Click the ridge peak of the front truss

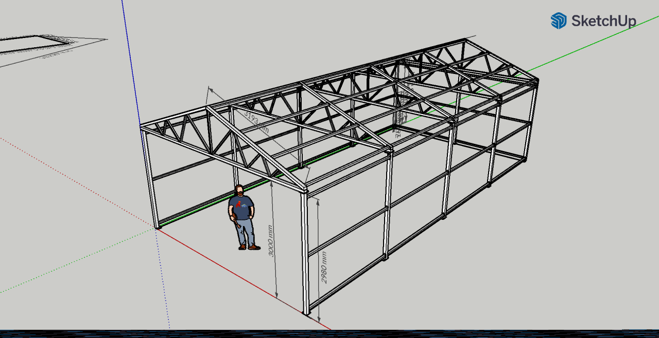[208, 108]
